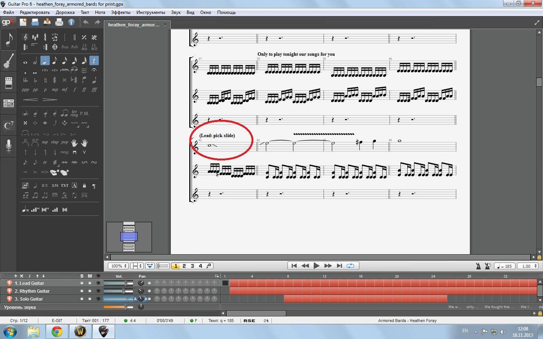543x339 pixels.
Task: Insert a TXT text annotation
Action: [x=65, y=185]
